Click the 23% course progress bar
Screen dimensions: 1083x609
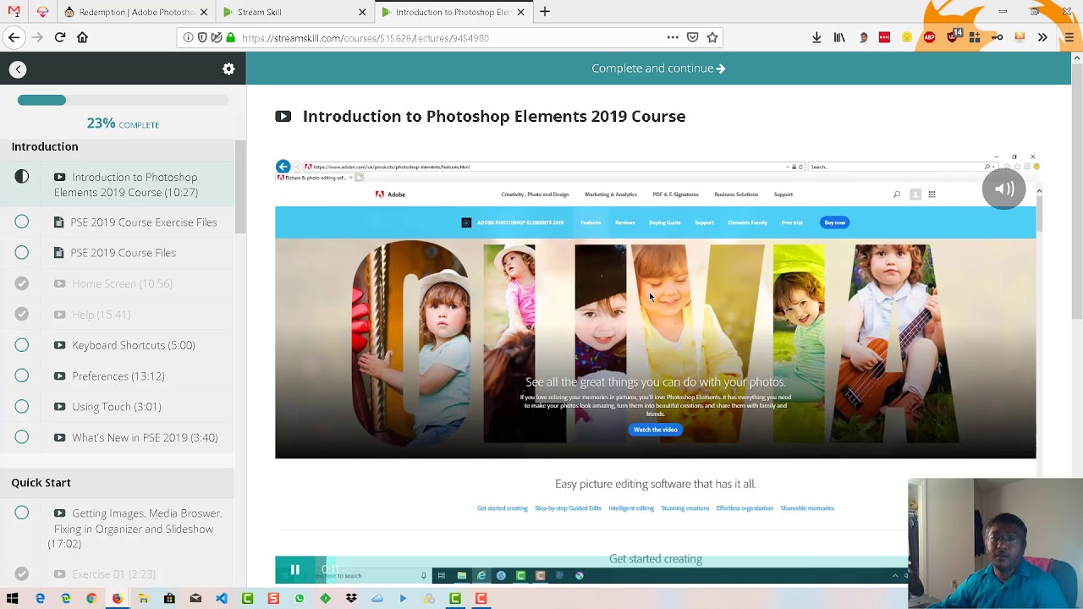pyautogui.click(x=123, y=100)
